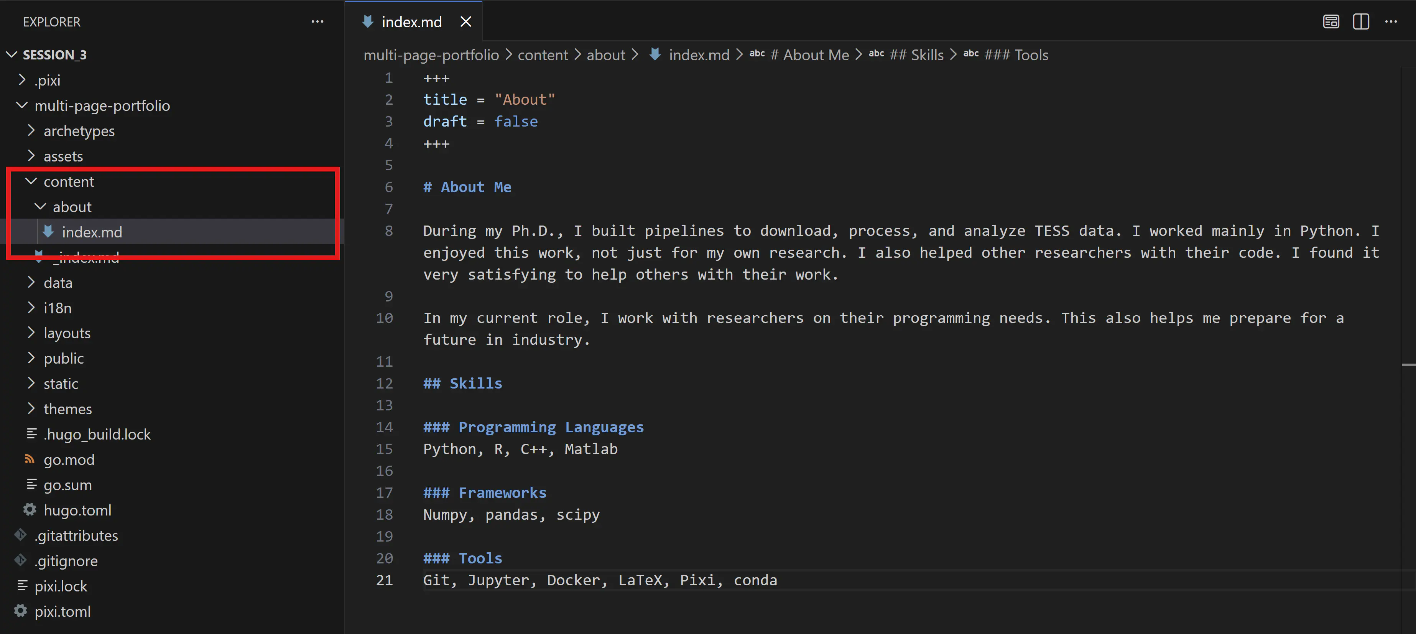Click the hugo.toml gear icon
The width and height of the screenshot is (1416, 634).
[30, 510]
